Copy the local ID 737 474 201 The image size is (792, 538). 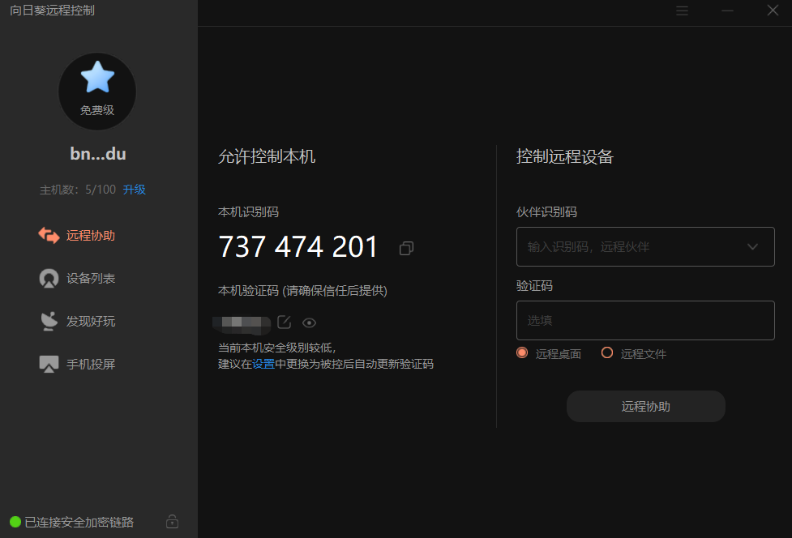coord(407,248)
